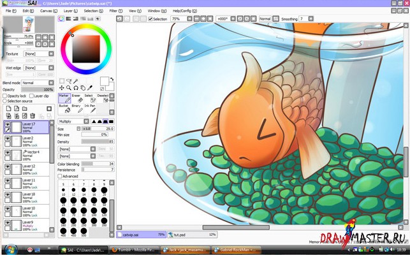Hide Layer 2 using its eye icon

point(8,138)
